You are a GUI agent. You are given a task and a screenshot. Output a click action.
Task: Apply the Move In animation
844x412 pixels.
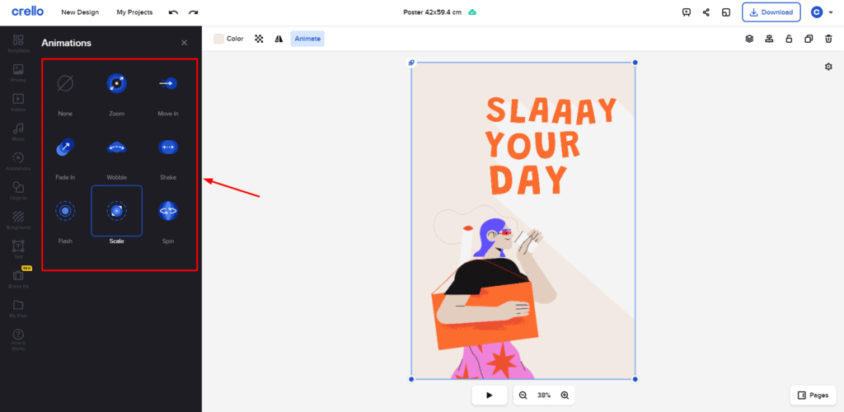tap(168, 92)
